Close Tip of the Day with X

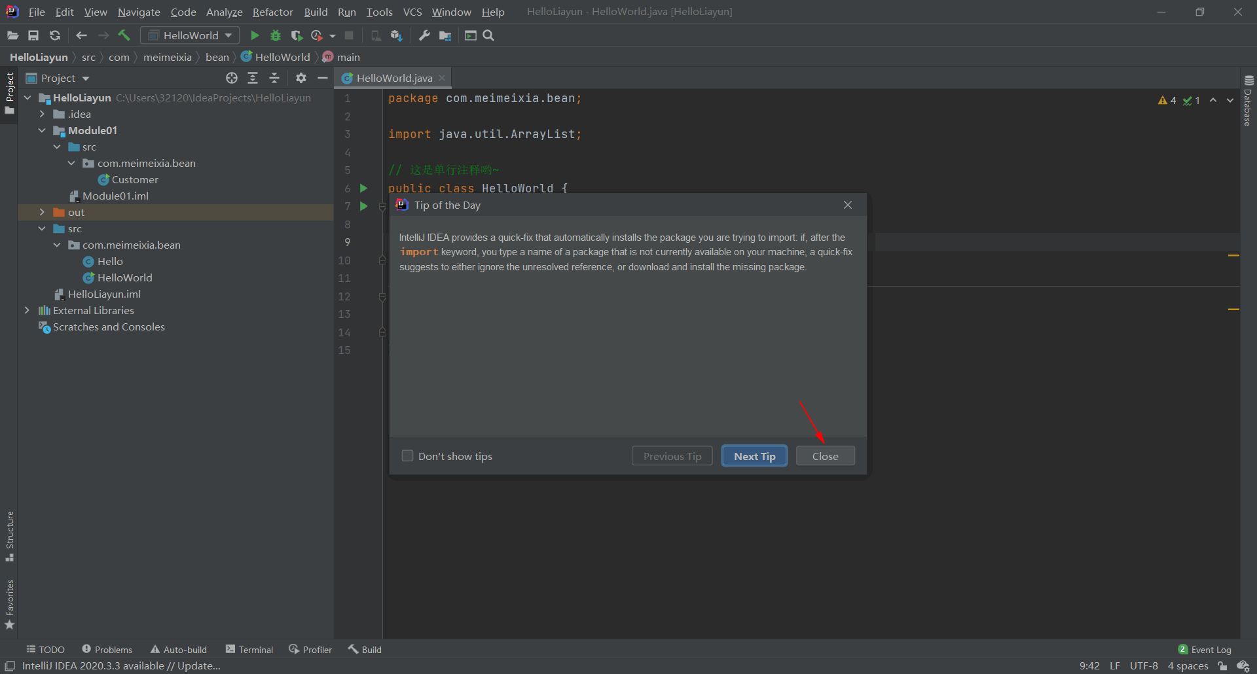click(848, 205)
